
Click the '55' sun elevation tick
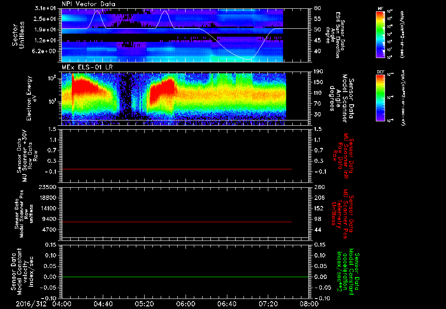[x=318, y=19]
